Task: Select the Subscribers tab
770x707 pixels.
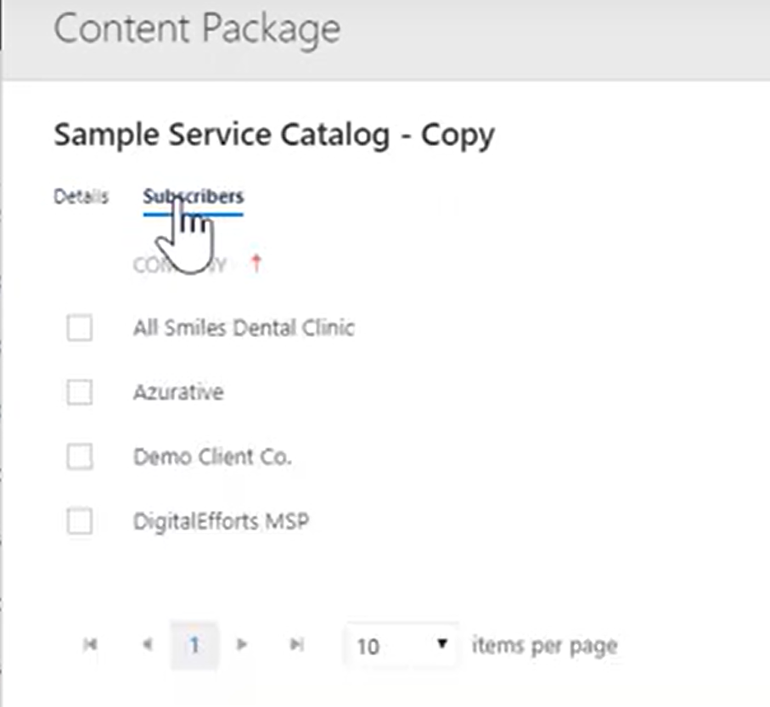Action: (x=193, y=196)
